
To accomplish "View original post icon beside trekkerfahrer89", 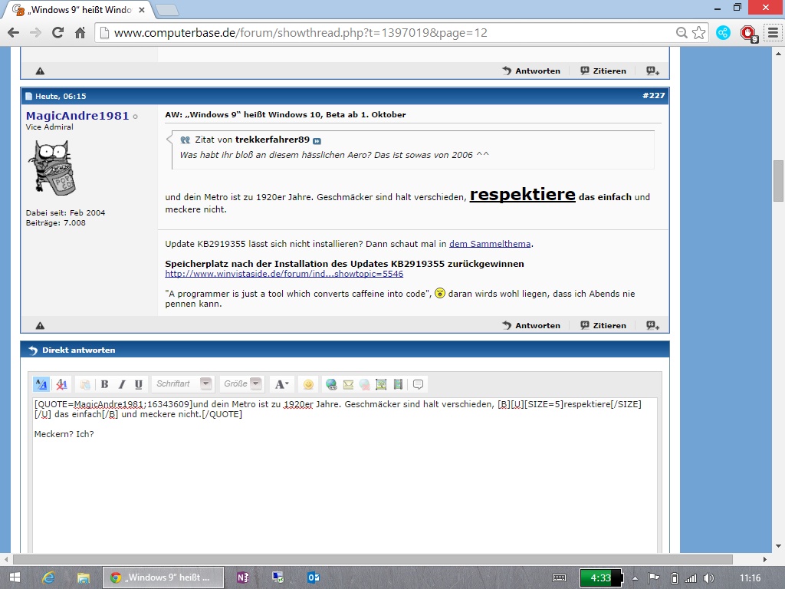I will pos(317,141).
